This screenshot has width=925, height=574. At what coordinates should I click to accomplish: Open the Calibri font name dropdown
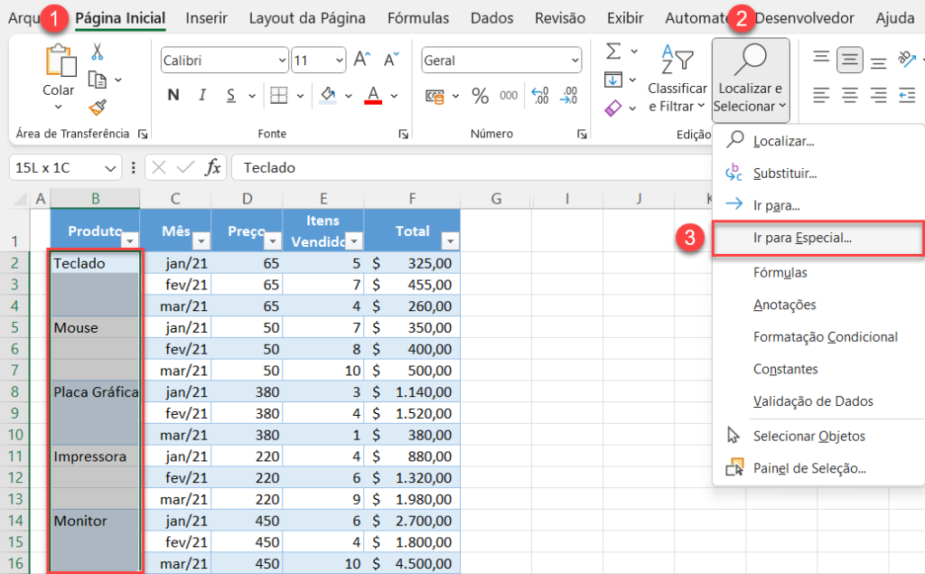pyautogui.click(x=280, y=61)
